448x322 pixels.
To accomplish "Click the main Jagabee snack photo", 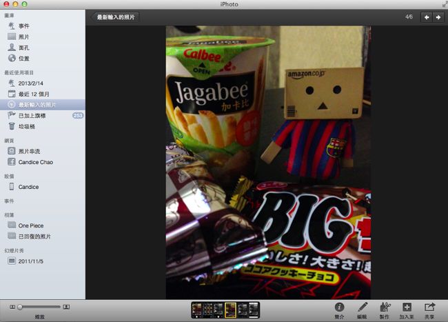I will click(268, 162).
